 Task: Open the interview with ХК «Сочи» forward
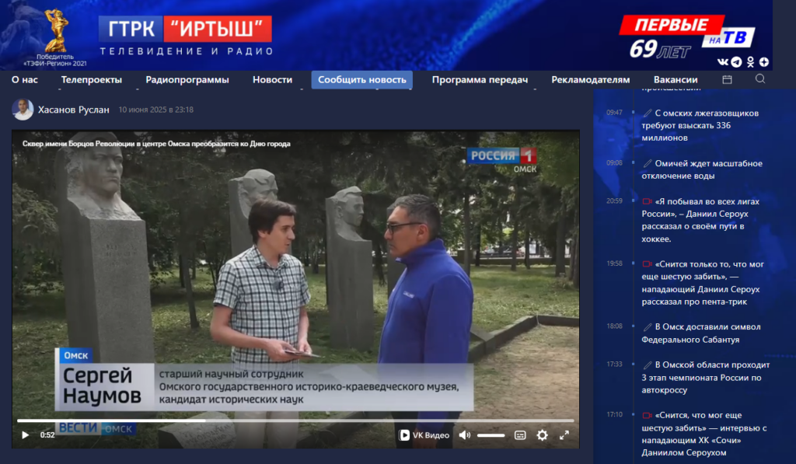[704, 434]
